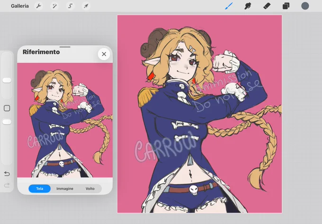Click the reference preview image
Screen dimensions: 322x224
65,120
